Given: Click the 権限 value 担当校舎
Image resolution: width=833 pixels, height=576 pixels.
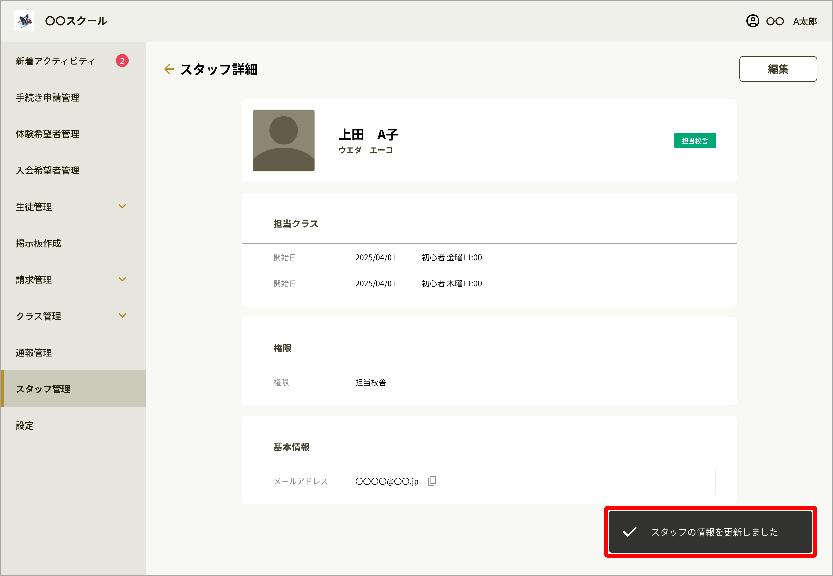Looking at the screenshot, I should coord(371,382).
